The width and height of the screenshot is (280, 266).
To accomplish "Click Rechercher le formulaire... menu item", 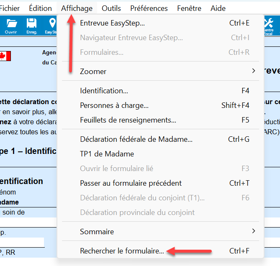I will click(x=122, y=251).
